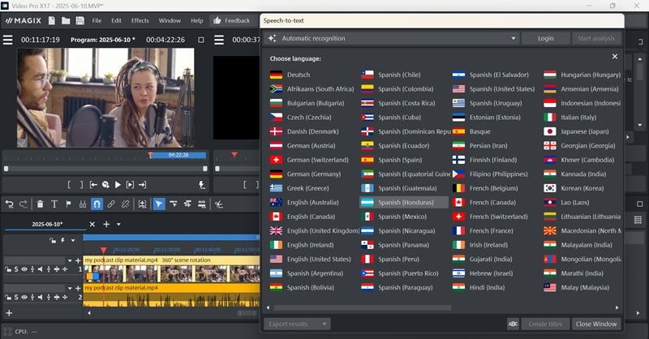Open a project via the folder icon
Screen dimensions: 649x339
[x=66, y=21]
